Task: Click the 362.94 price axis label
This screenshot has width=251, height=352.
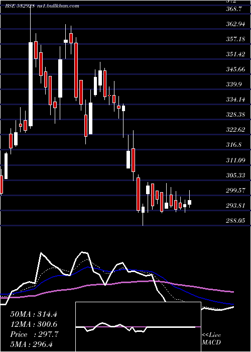Action: tap(235, 24)
